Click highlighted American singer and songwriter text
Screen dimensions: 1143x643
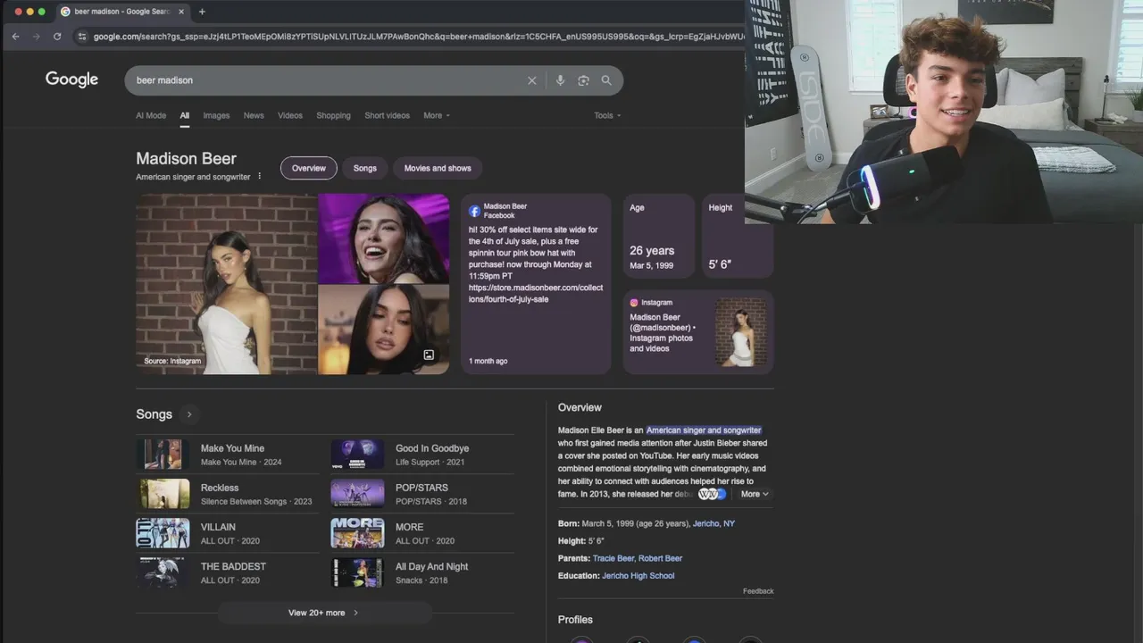704,430
